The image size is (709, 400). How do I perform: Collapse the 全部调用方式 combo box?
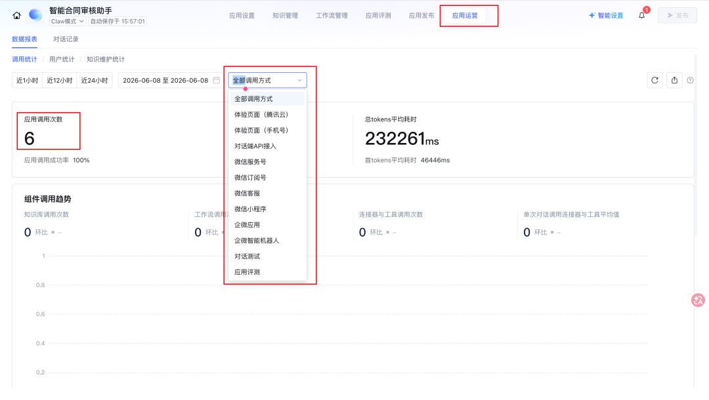[267, 81]
